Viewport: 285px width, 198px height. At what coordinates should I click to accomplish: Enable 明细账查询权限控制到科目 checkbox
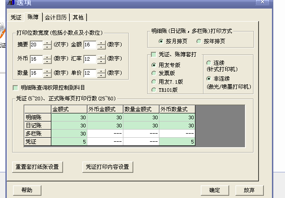pyautogui.click(x=16, y=88)
